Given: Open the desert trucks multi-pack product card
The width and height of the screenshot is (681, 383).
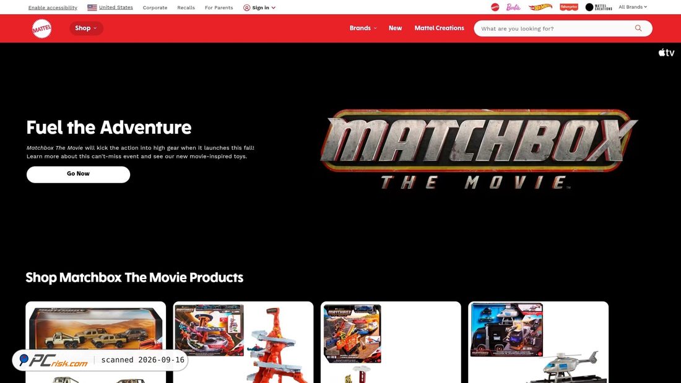Looking at the screenshot, I should (x=95, y=342).
